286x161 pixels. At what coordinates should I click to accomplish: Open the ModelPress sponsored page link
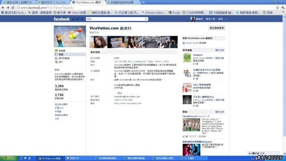point(196,116)
